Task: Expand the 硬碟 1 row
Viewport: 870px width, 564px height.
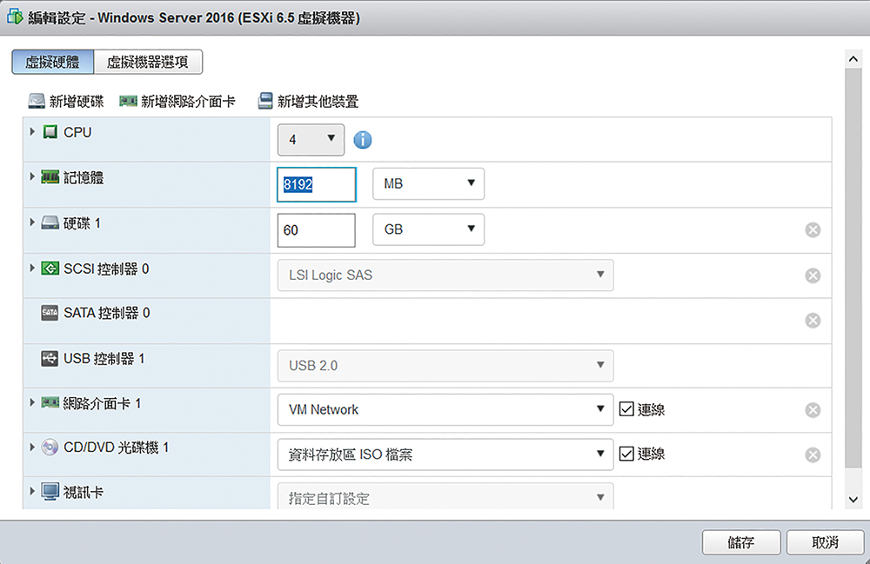Action: coord(32,222)
